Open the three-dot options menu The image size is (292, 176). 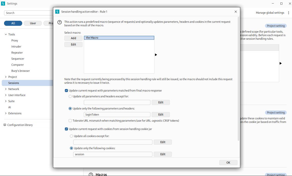pos(288,13)
